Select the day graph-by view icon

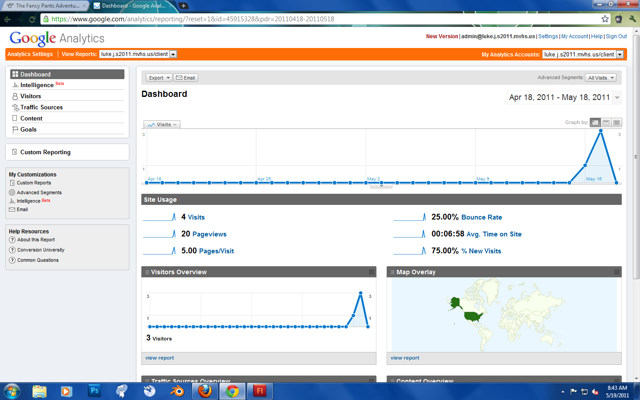[x=596, y=123]
